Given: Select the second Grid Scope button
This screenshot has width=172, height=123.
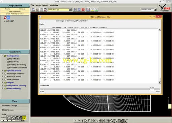Looking at the screenshot, I should tap(12, 118).
